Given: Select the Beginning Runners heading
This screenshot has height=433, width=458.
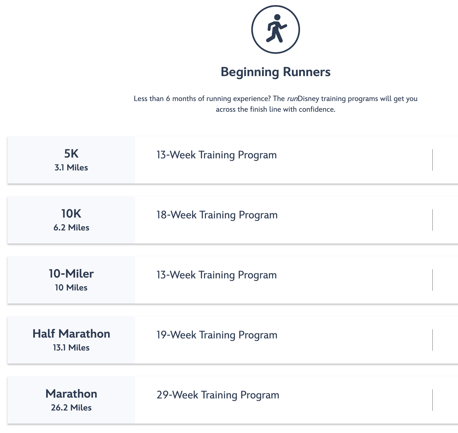Looking at the screenshot, I should pos(276,72).
